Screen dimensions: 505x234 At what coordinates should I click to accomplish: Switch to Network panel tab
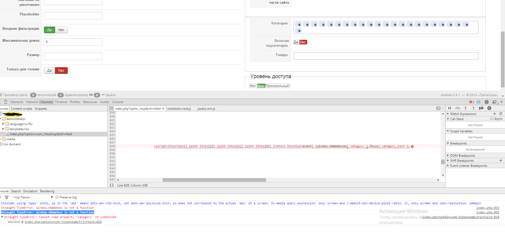pyautogui.click(x=32, y=102)
